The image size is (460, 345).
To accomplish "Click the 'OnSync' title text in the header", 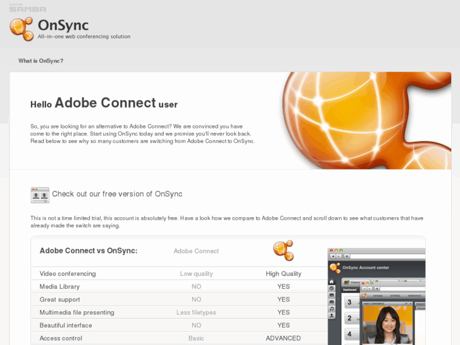I will (63, 25).
